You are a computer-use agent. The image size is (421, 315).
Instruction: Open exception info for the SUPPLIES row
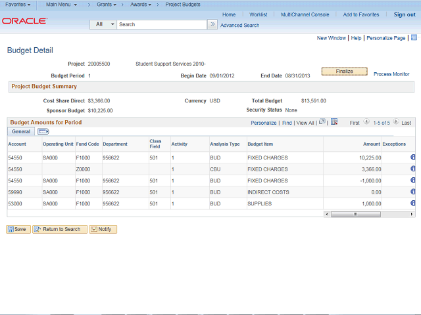pyautogui.click(x=412, y=204)
